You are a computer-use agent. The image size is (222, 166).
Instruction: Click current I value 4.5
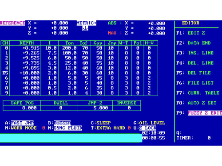click(52, 63)
